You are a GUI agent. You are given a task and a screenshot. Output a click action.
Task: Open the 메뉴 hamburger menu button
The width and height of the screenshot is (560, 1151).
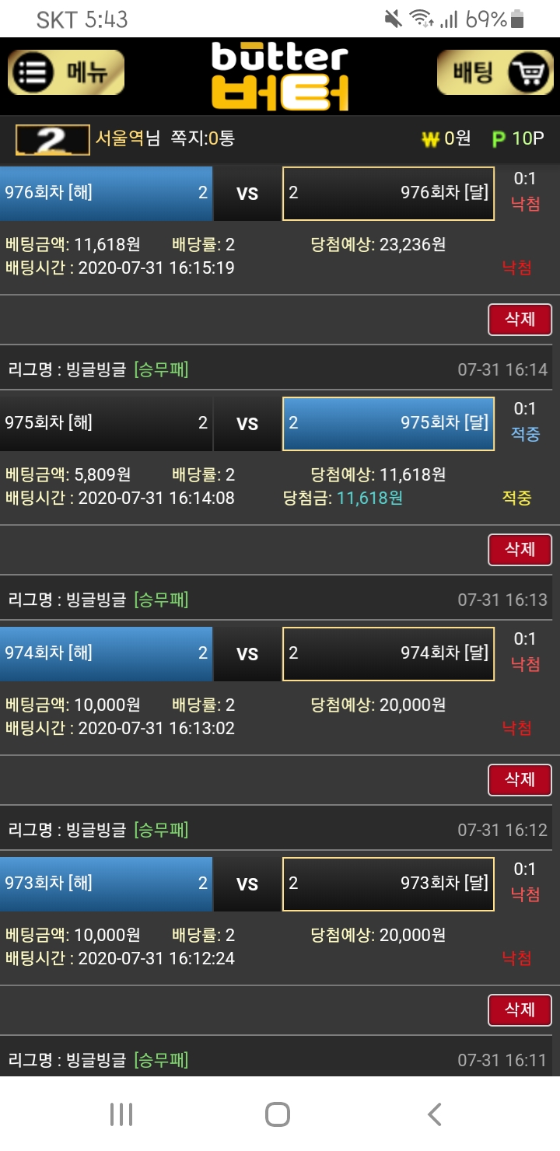click(66, 73)
